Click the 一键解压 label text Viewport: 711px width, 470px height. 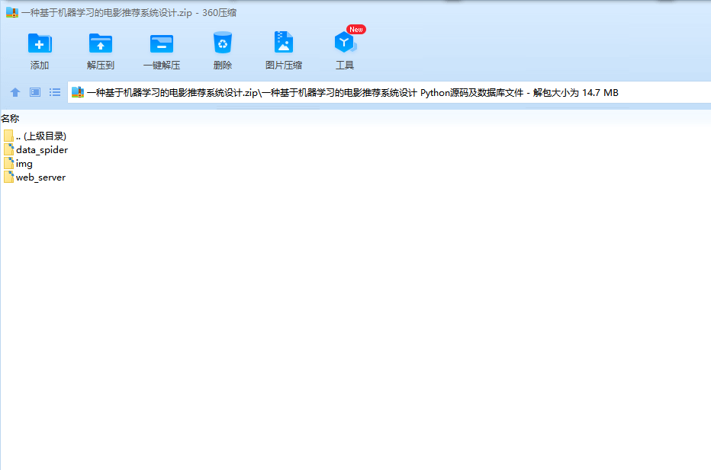tap(162, 66)
